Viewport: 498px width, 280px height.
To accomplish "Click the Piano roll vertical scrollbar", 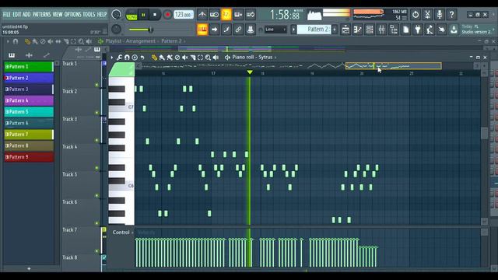I will click(x=484, y=133).
